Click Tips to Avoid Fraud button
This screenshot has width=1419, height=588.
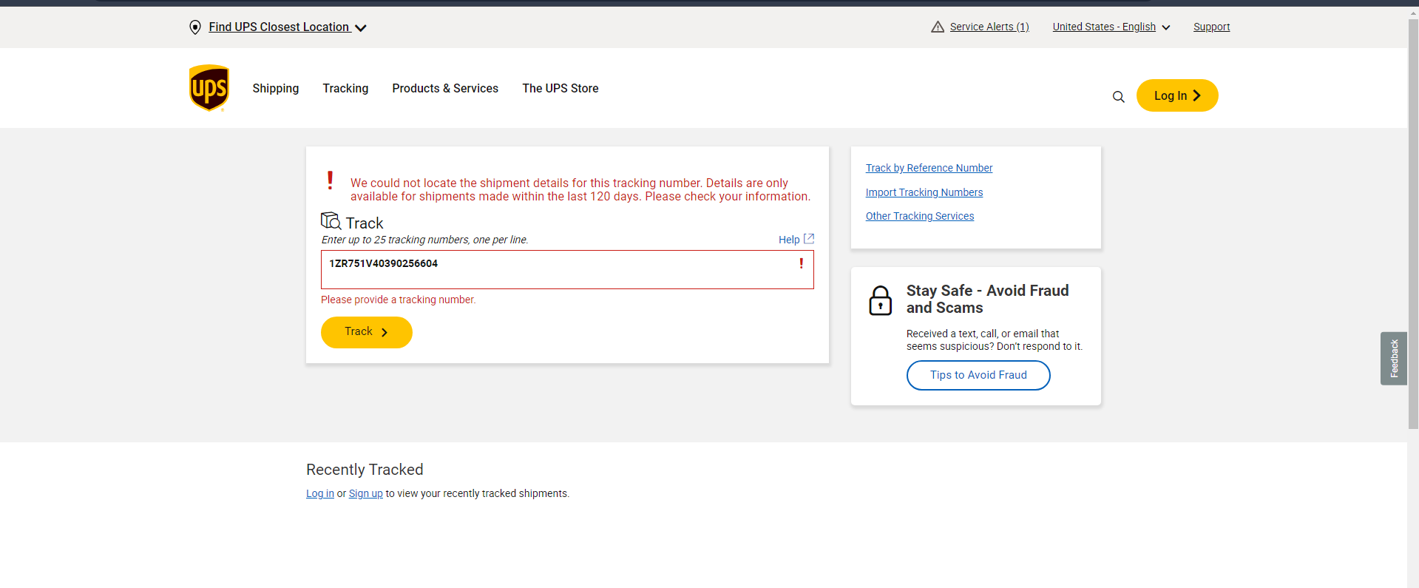[978, 375]
